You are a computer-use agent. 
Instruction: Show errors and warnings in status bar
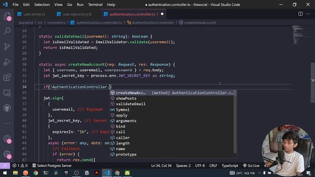20,166
